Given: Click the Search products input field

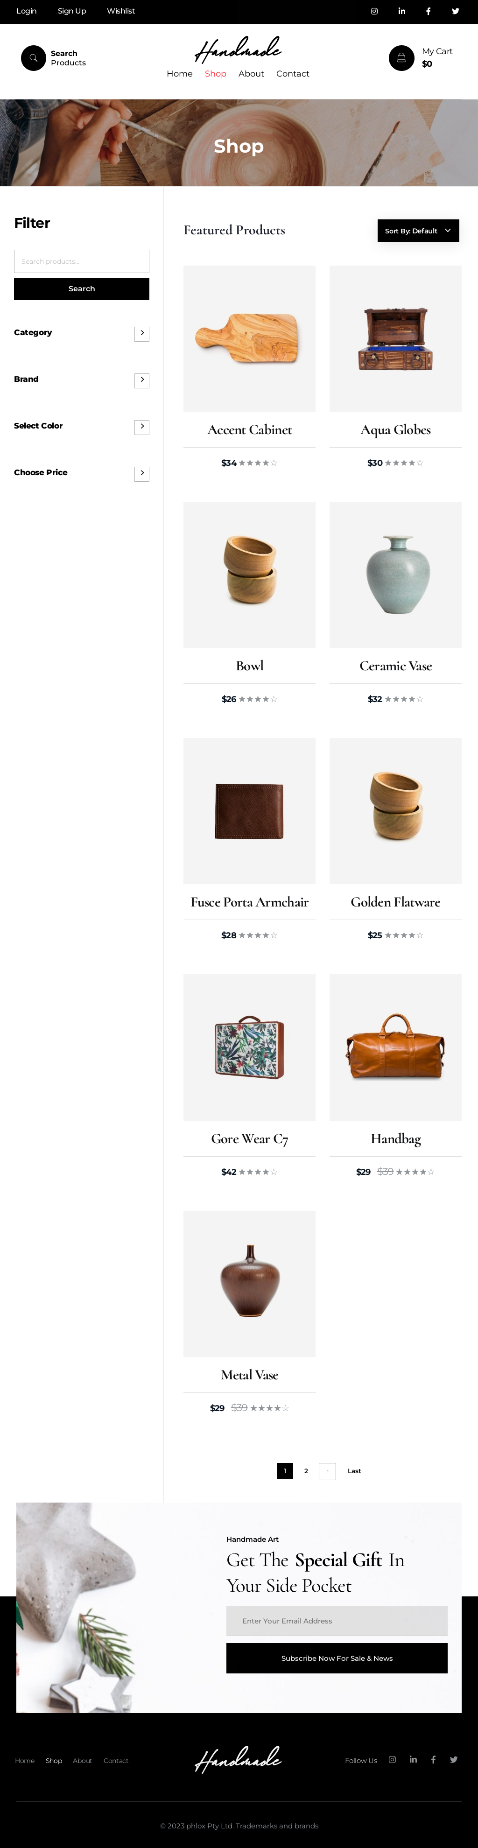Looking at the screenshot, I should 82,261.
